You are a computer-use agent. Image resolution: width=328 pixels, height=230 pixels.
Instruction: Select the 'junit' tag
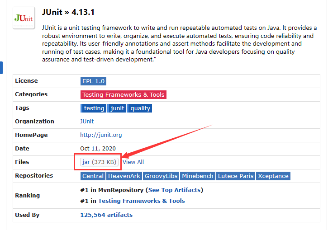tap(118, 108)
